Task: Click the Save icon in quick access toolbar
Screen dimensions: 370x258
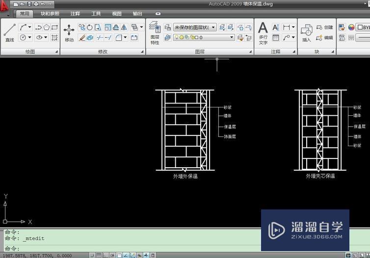Action: (x=29, y=4)
